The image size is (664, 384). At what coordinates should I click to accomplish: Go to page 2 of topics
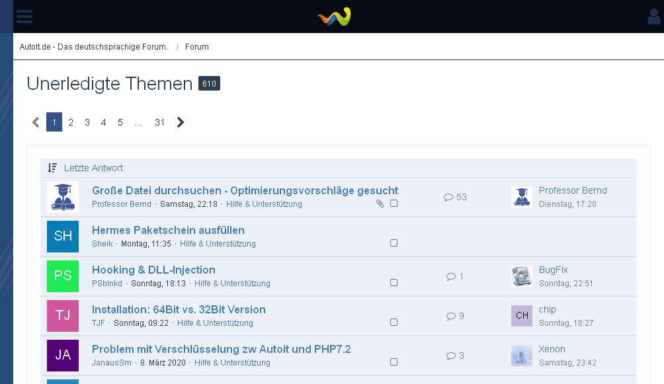pyautogui.click(x=71, y=122)
